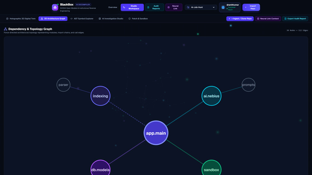This screenshot has width=312, height=175.
Task: Select the ai.nebius node
Action: coord(211,96)
